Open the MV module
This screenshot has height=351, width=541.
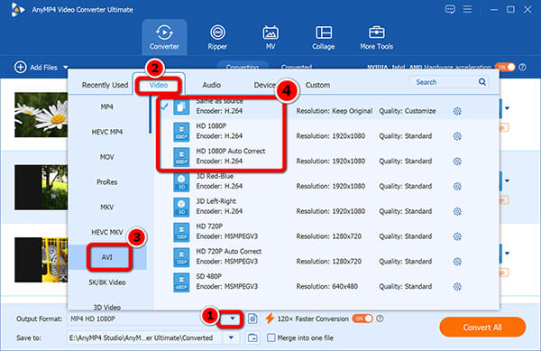[x=270, y=37]
